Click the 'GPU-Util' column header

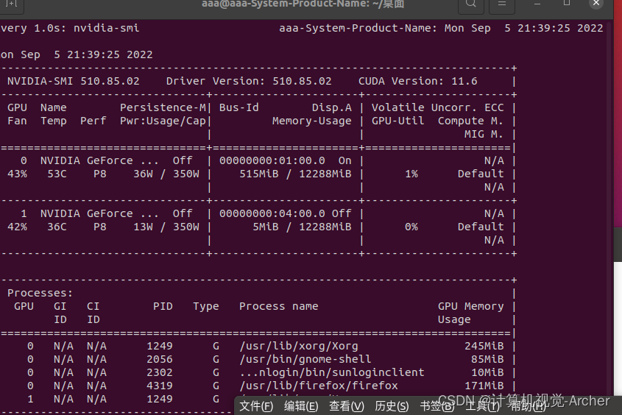pyautogui.click(x=398, y=121)
